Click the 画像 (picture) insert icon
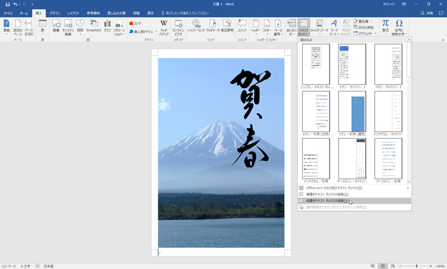 click(56, 26)
